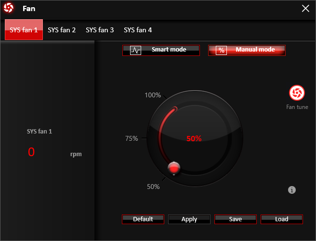Click the Smart mode curve icon
The height and width of the screenshot is (241, 316).
coord(136,51)
